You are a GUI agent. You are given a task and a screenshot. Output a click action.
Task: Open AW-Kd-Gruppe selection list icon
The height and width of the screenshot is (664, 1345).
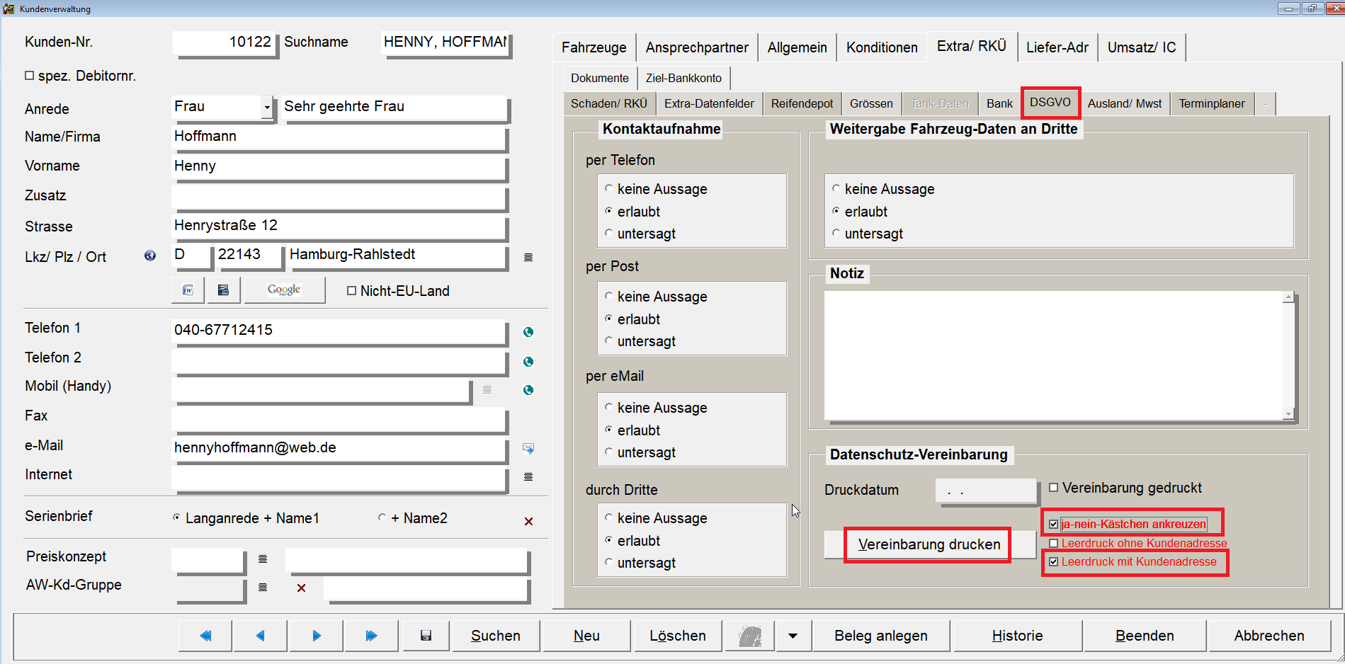pos(263,587)
